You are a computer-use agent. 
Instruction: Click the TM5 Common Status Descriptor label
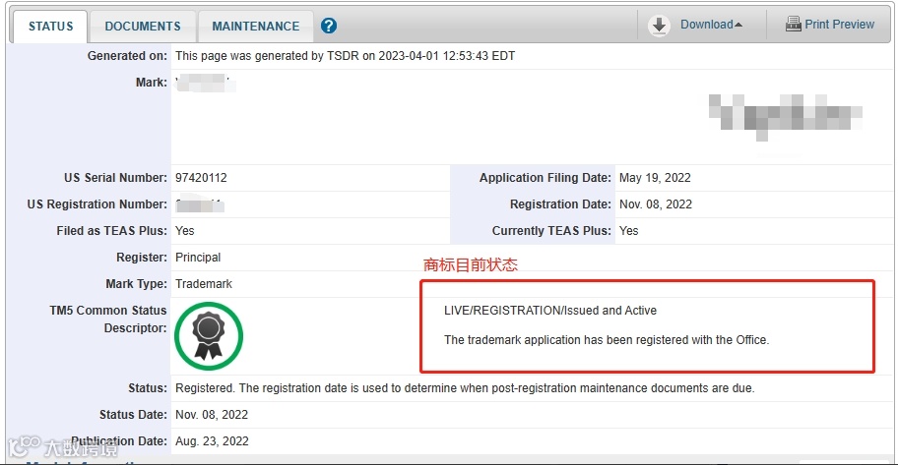pos(108,320)
